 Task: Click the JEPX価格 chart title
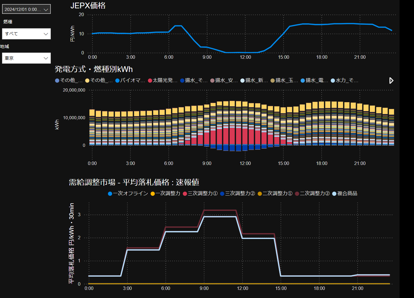click(88, 5)
